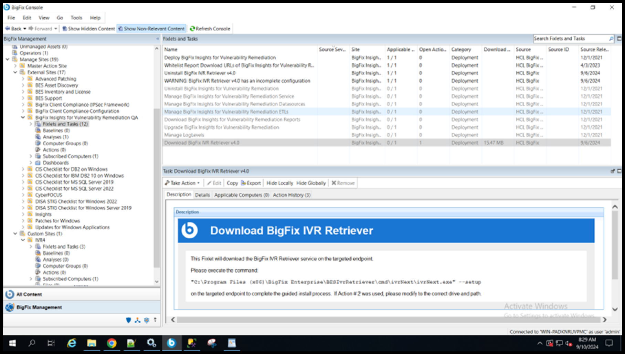Click the network nodes domain icon
The height and width of the screenshot is (354, 625).
[138, 320]
